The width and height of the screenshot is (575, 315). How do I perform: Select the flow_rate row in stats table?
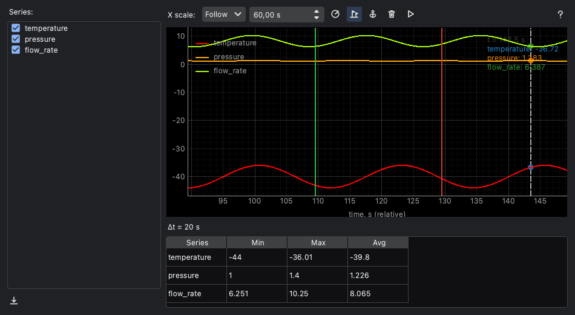click(287, 294)
